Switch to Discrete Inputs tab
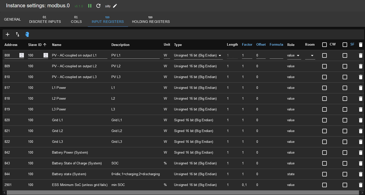The width and height of the screenshot is (365, 195). (x=45, y=19)
